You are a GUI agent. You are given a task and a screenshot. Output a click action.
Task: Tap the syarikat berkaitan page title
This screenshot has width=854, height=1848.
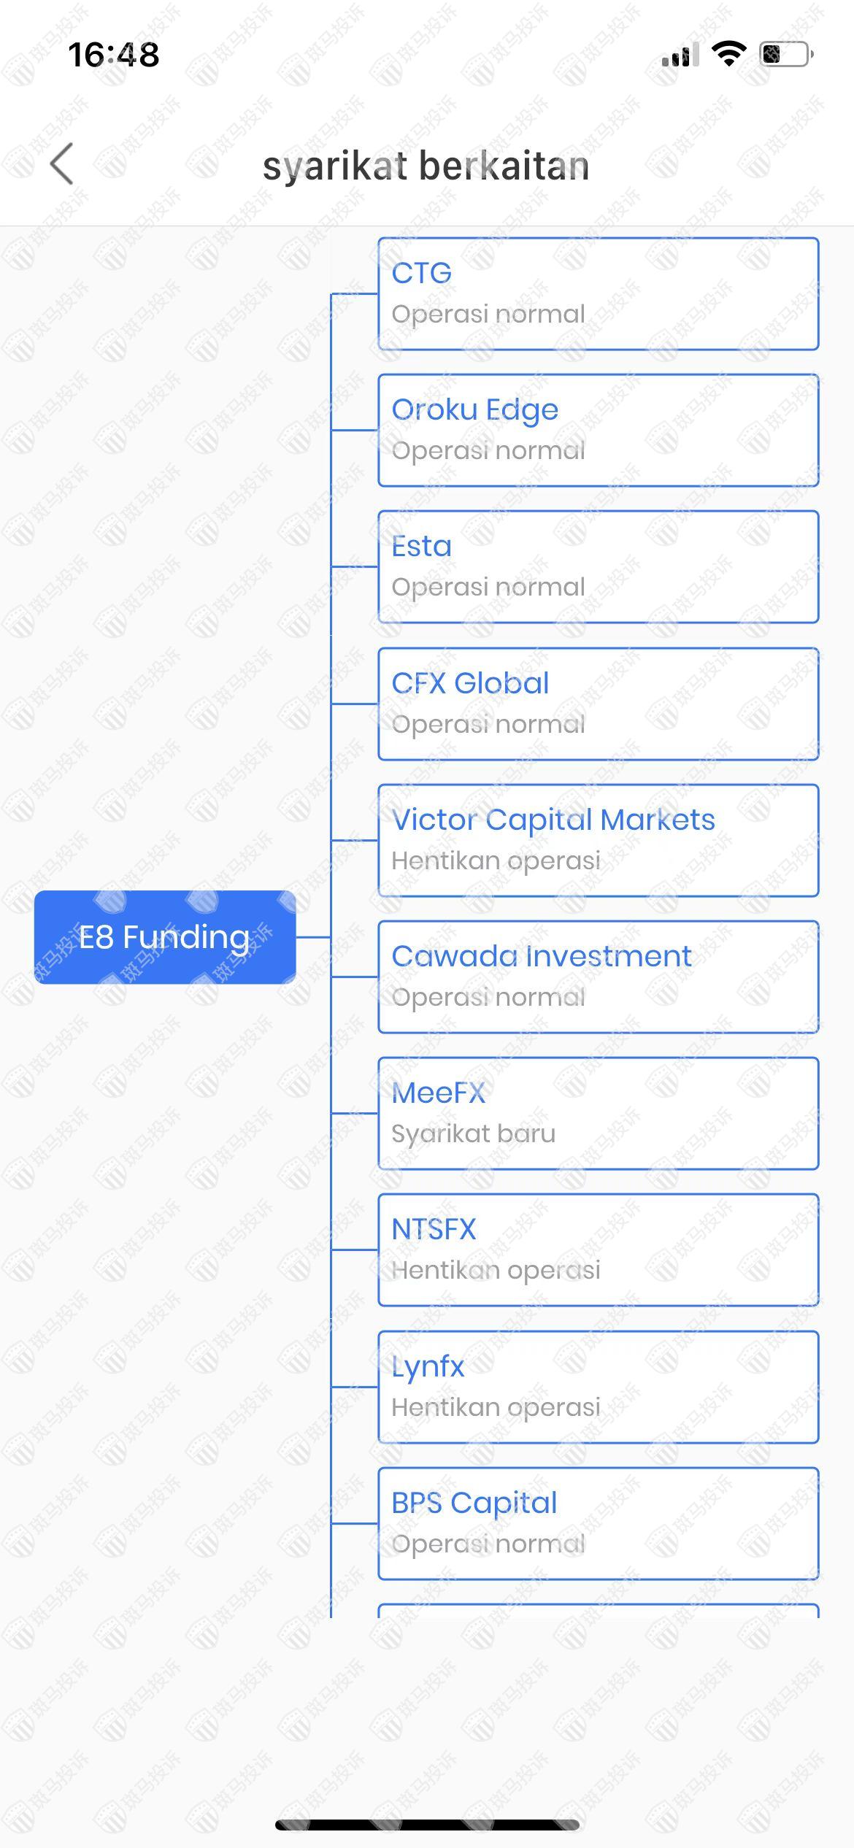coord(426,166)
